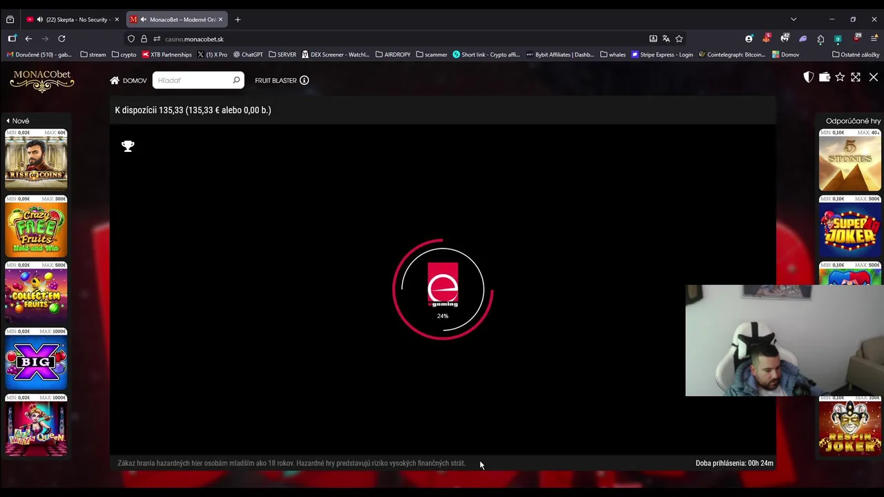Open the Doručené Gmail bookmark
This screenshot has height=497, width=884.
39,55
